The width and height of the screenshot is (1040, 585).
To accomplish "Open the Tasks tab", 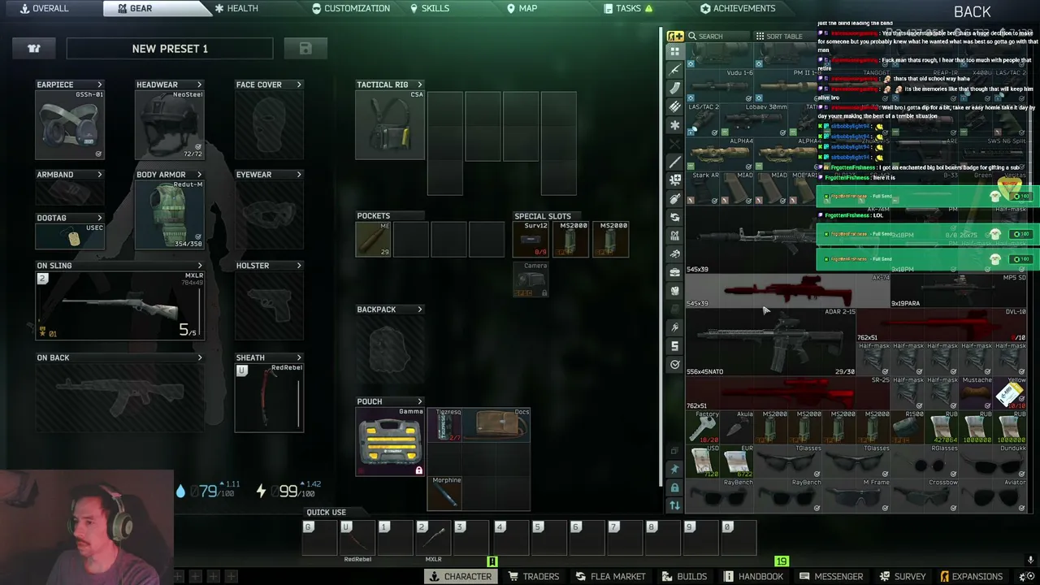I will tap(628, 8).
